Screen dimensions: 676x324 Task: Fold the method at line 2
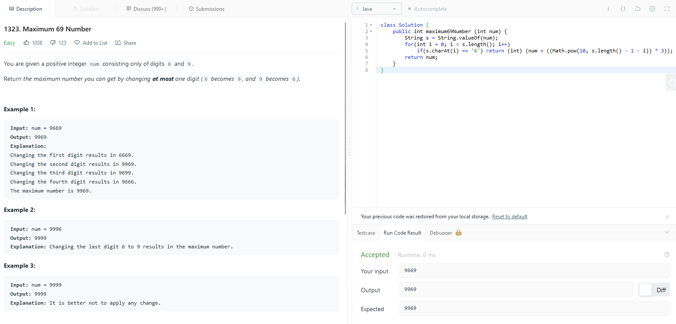[371, 31]
